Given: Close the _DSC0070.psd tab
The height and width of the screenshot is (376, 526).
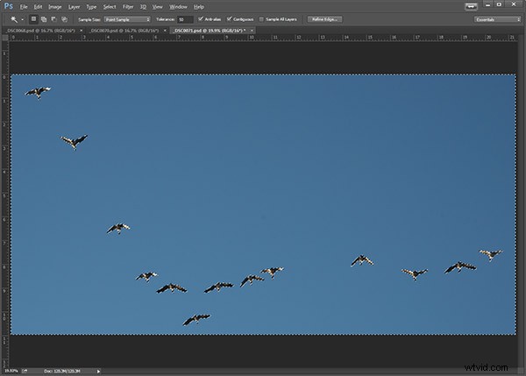Looking at the screenshot, I should (x=165, y=31).
